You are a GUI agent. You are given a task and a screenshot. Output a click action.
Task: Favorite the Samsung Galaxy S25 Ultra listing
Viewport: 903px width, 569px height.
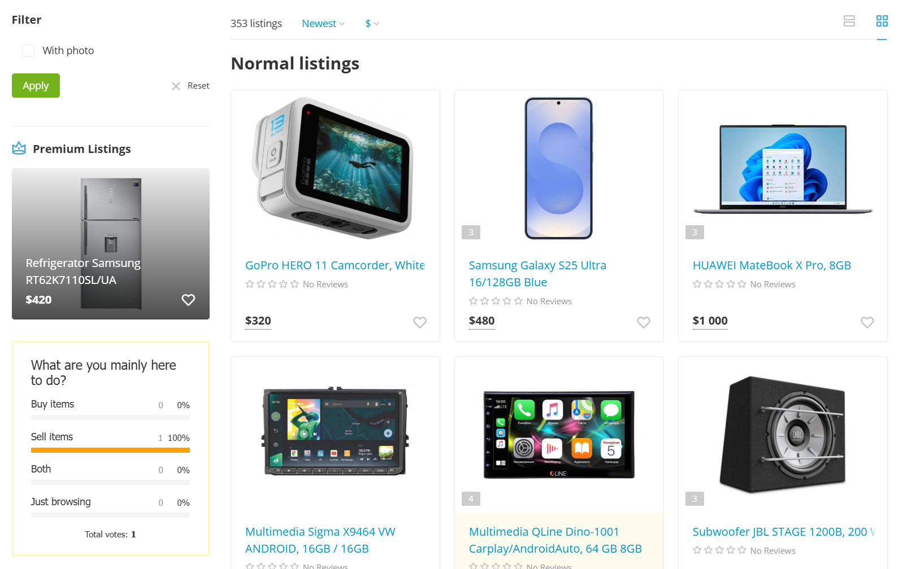[x=644, y=322]
